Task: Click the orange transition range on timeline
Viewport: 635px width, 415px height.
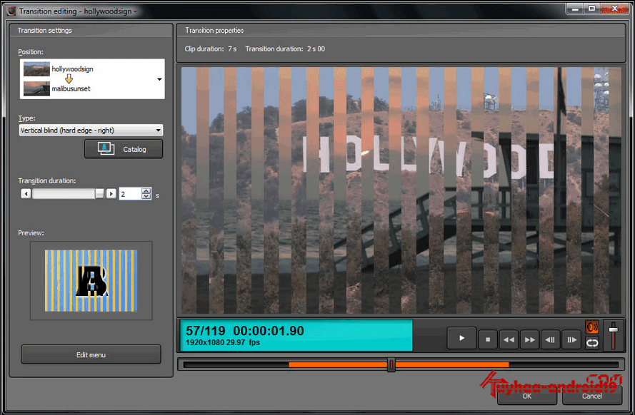Action: (399, 364)
